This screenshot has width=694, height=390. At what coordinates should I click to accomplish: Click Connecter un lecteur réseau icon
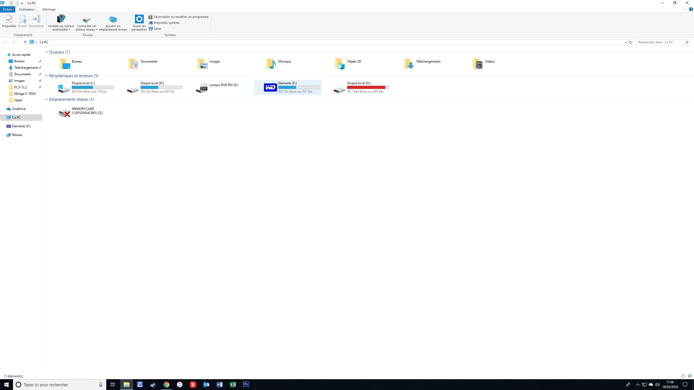point(86,19)
